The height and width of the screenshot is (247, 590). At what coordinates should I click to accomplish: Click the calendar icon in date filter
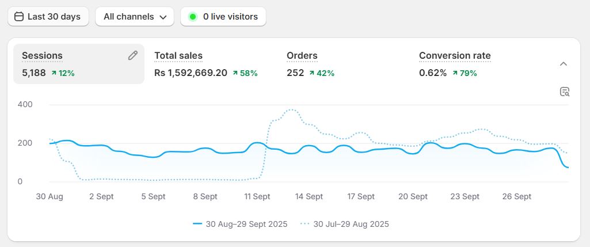(x=19, y=17)
